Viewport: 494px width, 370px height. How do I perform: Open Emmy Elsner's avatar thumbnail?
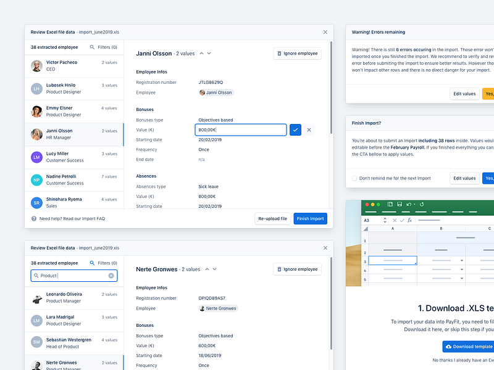(x=36, y=112)
